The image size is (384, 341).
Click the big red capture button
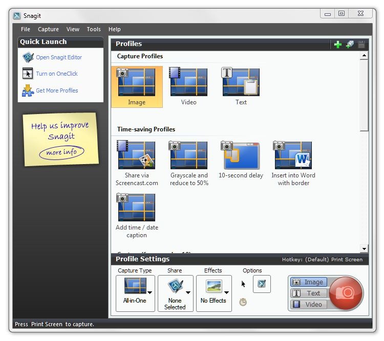[x=346, y=293]
